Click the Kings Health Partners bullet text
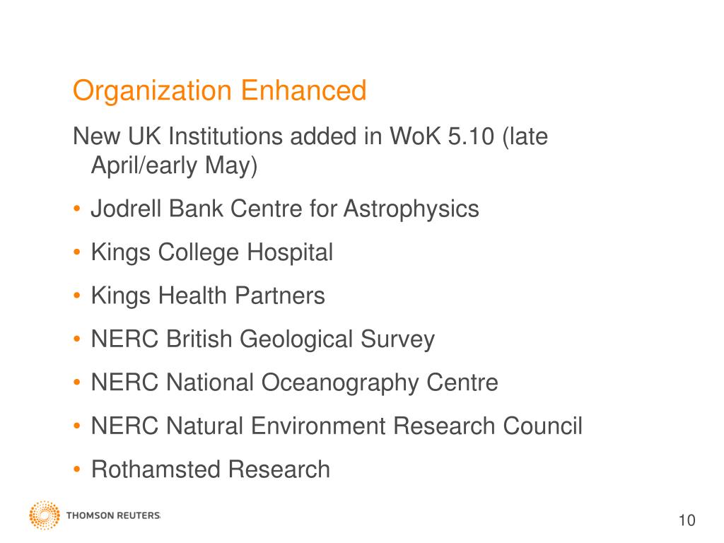 pyautogui.click(x=208, y=296)
